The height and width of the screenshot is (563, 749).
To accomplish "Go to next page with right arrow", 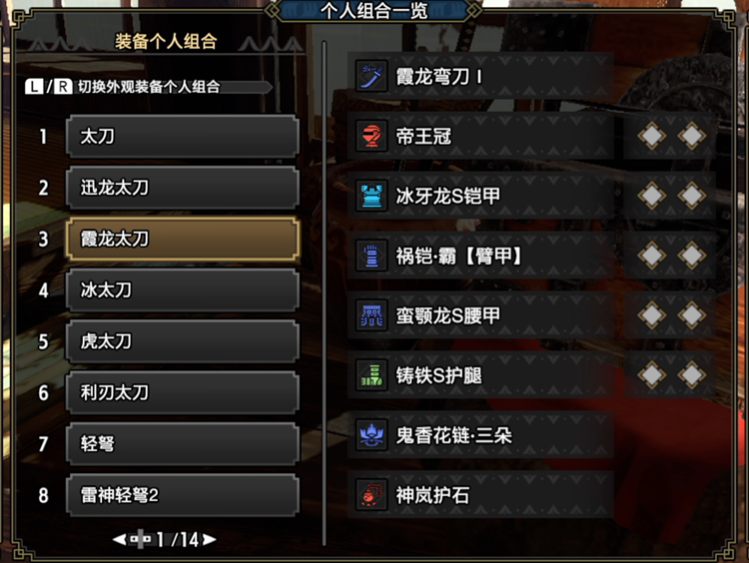I will 210,540.
